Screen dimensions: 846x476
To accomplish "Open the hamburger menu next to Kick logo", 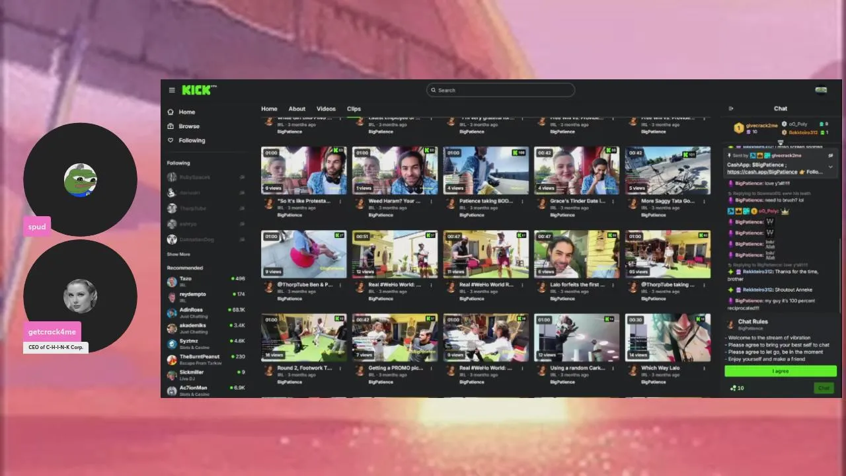I will [x=172, y=90].
